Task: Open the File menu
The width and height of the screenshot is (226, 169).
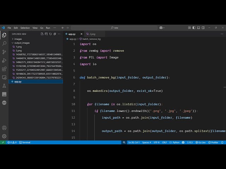Action: [x=10, y=28]
